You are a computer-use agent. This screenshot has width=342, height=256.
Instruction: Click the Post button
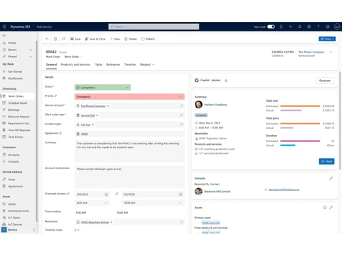[326, 161]
